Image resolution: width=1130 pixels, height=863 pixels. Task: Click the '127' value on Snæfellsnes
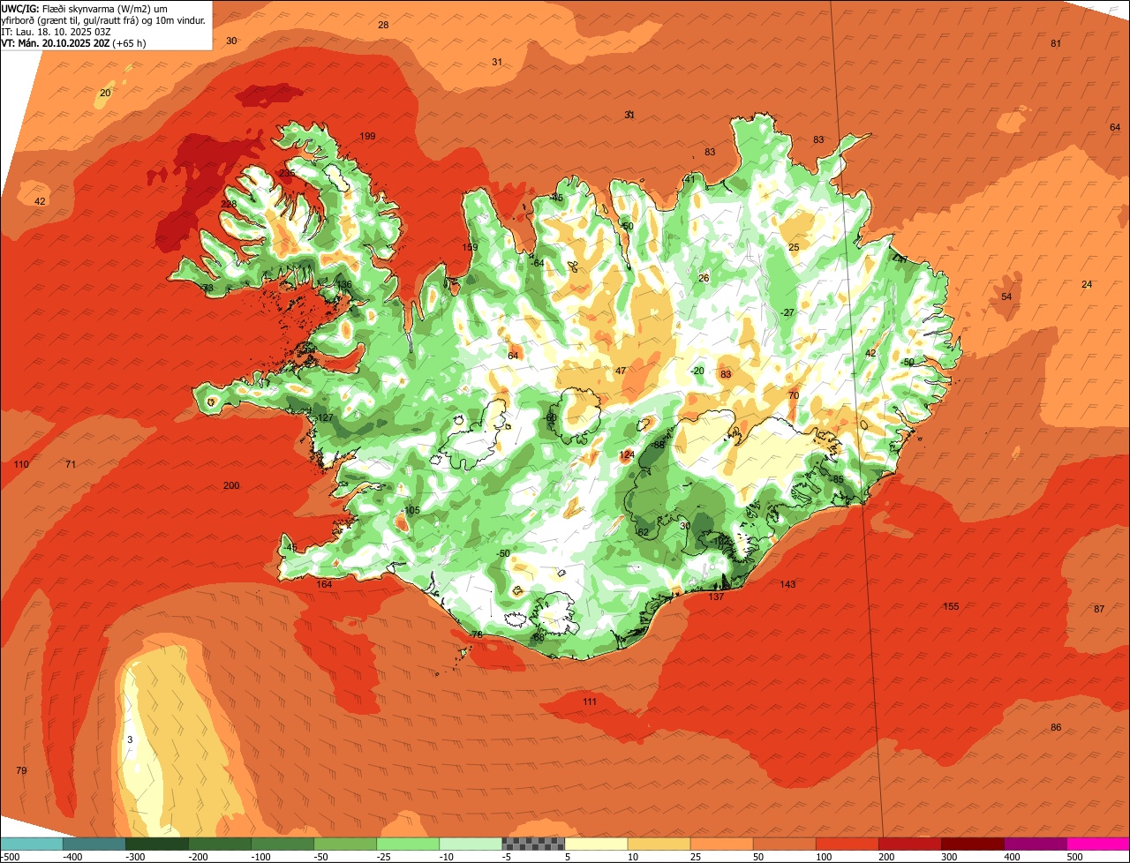pos(326,417)
